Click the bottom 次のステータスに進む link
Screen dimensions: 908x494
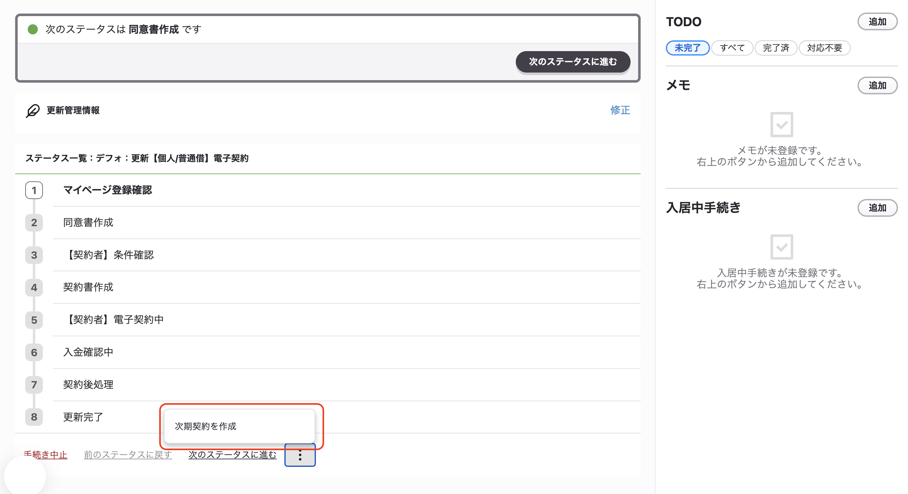click(233, 455)
